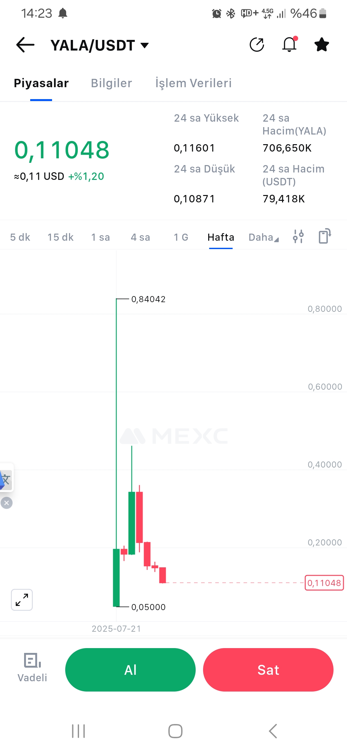
Task: Open the share icon in header
Action: tap(257, 45)
